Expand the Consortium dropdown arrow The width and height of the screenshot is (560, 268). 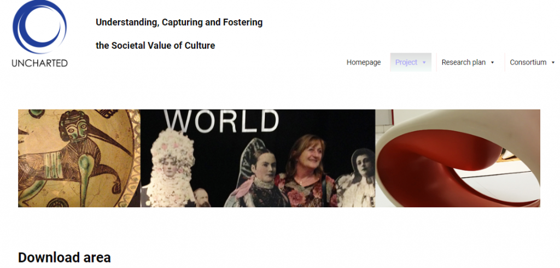[553, 62]
